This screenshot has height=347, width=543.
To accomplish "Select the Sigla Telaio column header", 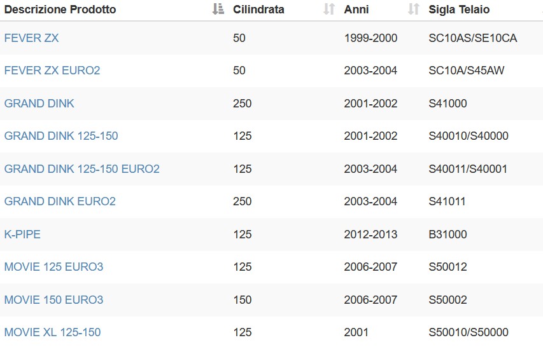I will [x=459, y=10].
